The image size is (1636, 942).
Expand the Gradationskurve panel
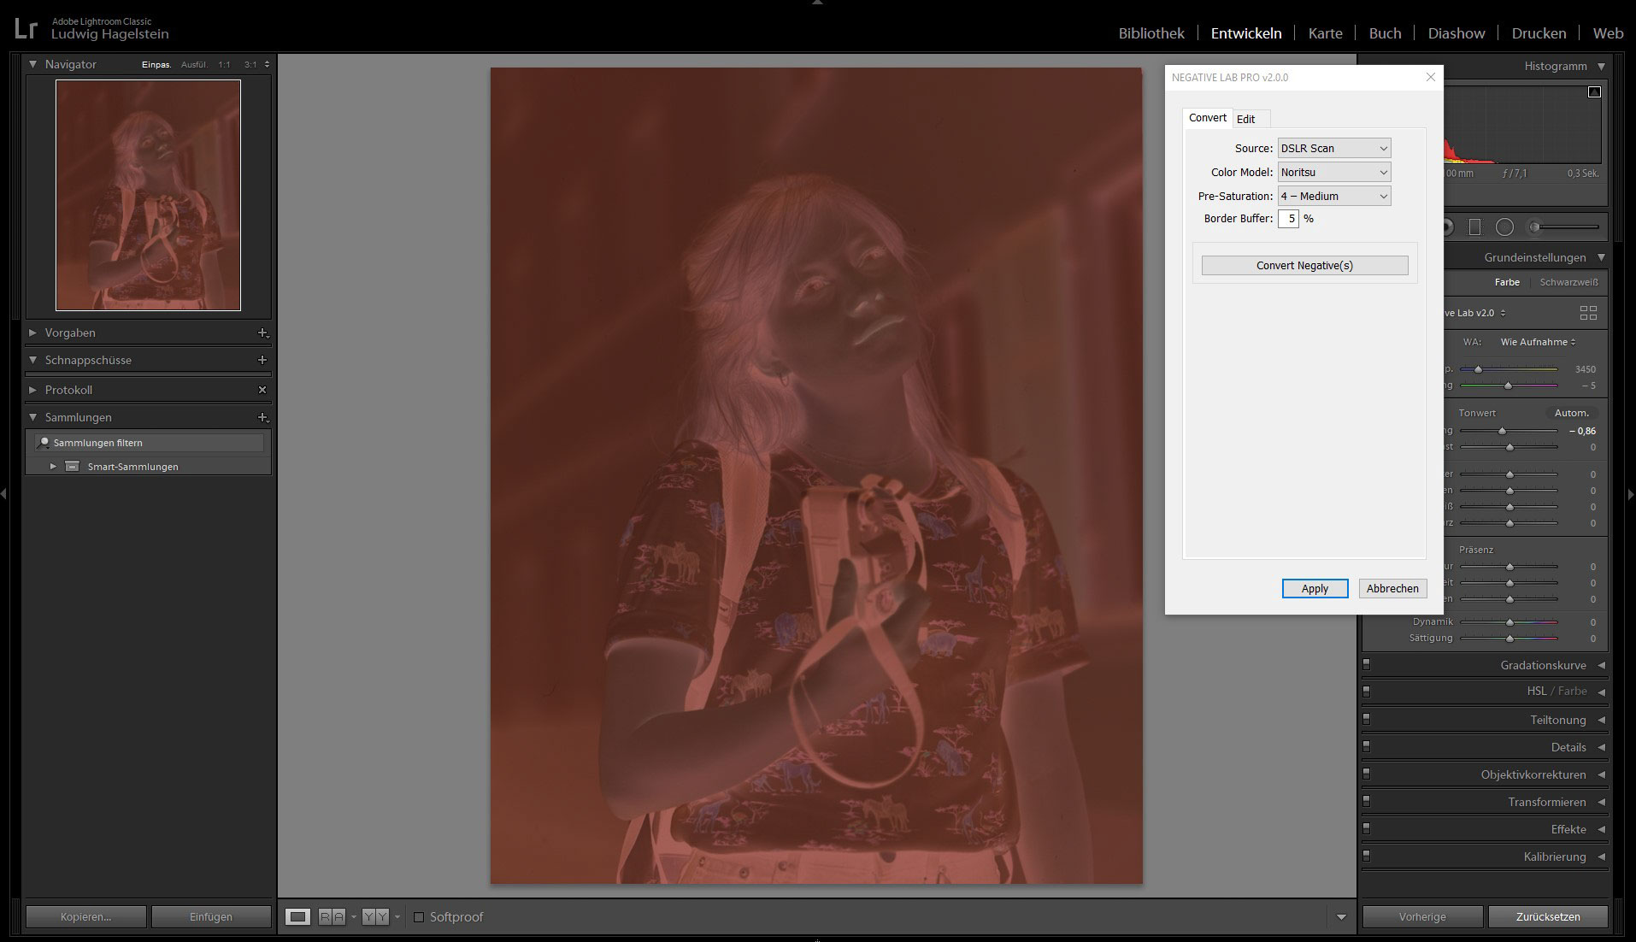pos(1601,665)
